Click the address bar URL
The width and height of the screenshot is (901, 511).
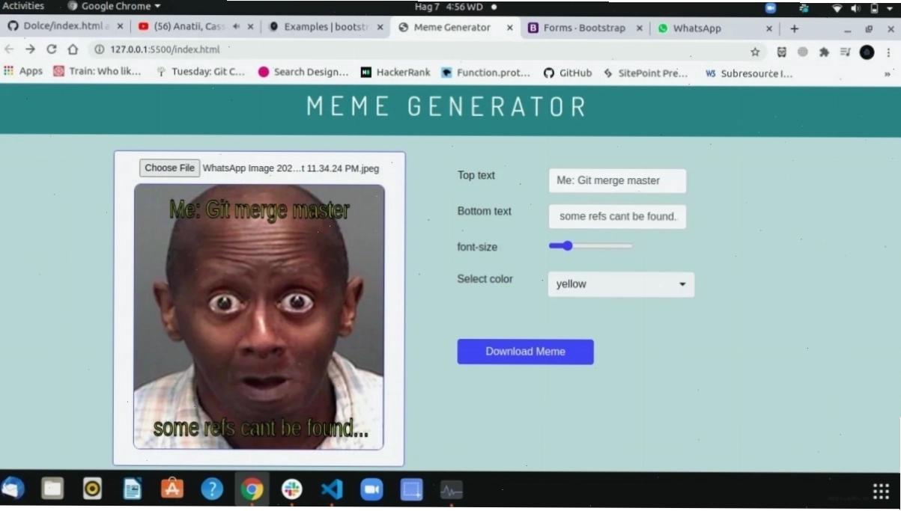tap(165, 49)
